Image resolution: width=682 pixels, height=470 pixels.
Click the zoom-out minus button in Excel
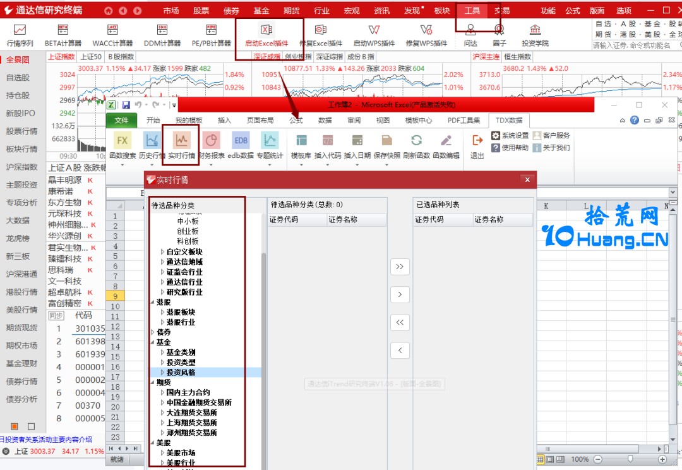598,459
